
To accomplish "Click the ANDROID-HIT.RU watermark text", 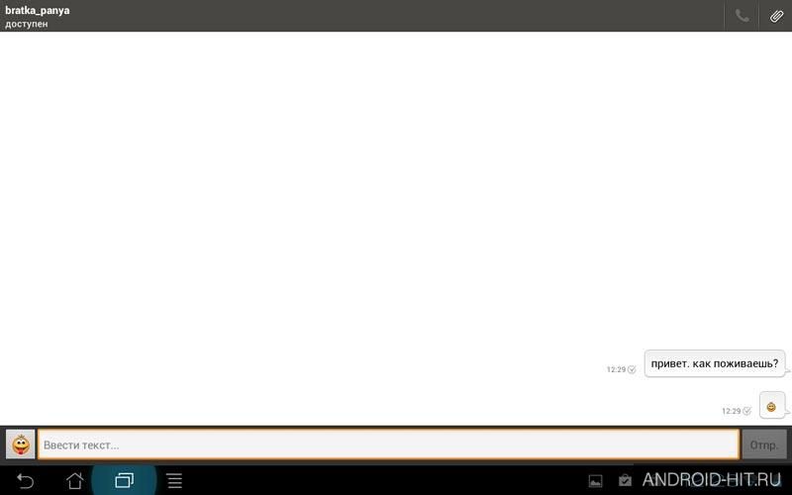I will [712, 479].
